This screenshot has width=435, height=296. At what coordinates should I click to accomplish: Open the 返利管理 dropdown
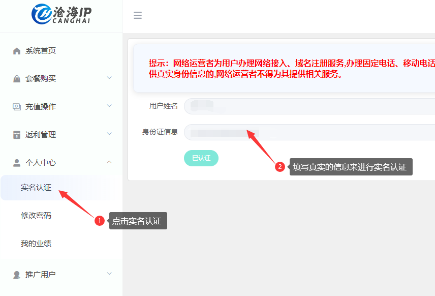pos(46,134)
